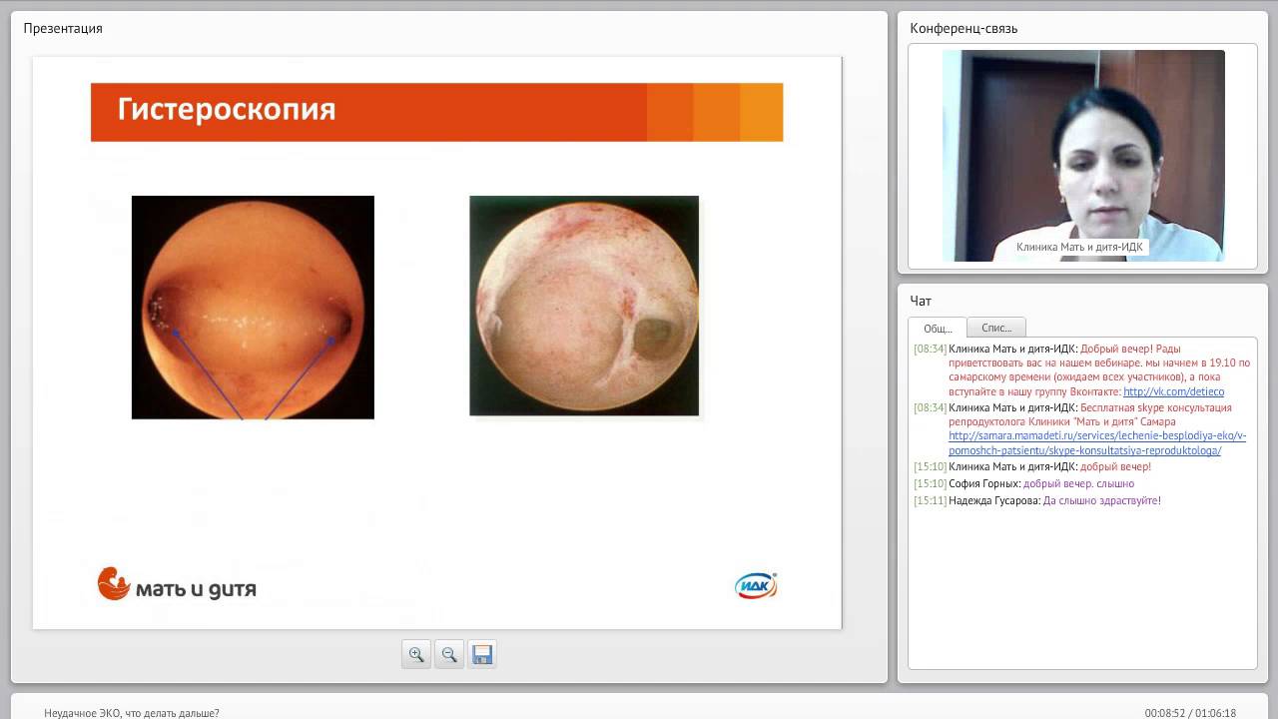Open the samara.mamadeti.ru skype consultation link

1097,443
